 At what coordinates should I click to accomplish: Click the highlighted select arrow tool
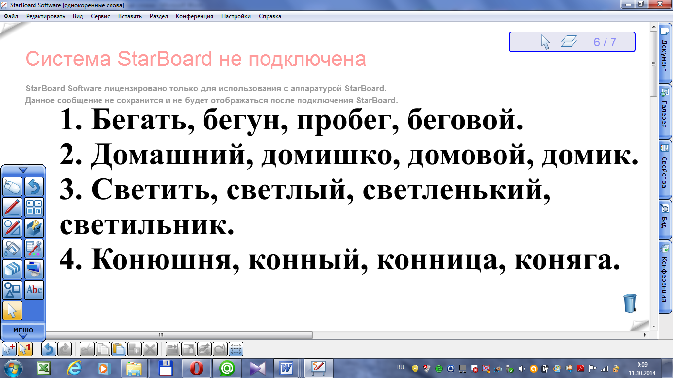coord(13,311)
